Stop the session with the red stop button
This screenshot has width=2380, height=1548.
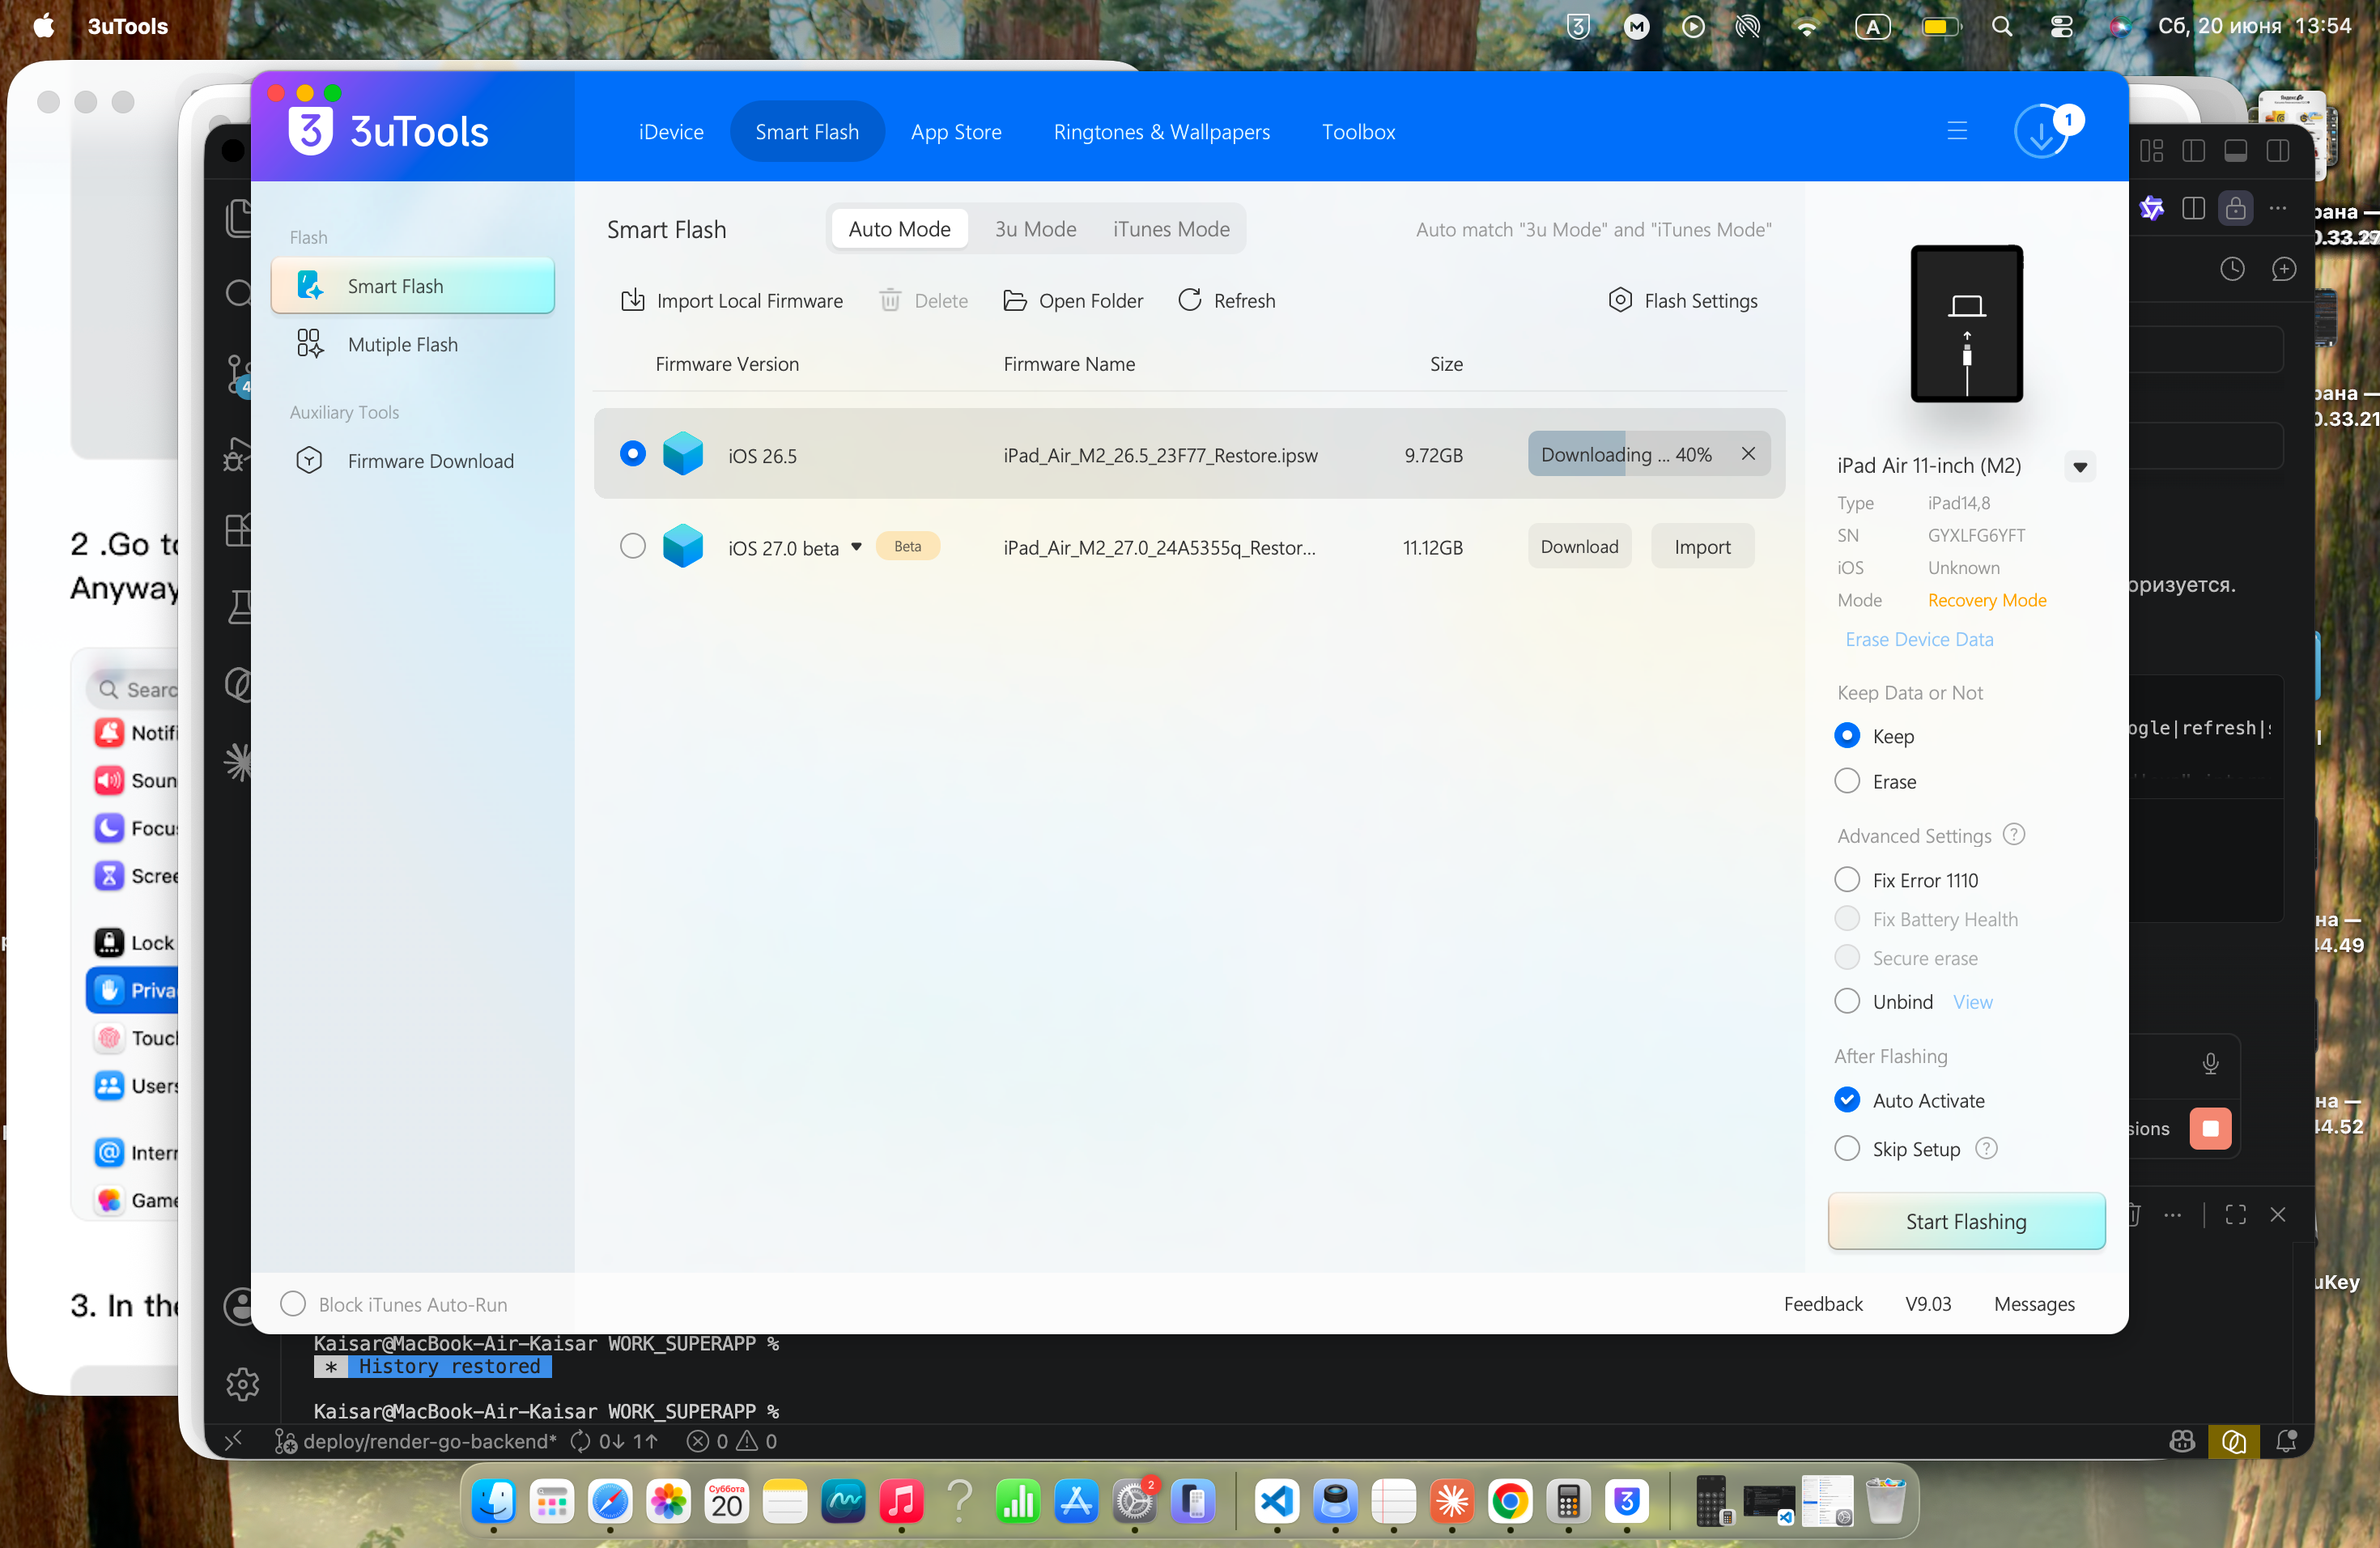(x=2210, y=1128)
